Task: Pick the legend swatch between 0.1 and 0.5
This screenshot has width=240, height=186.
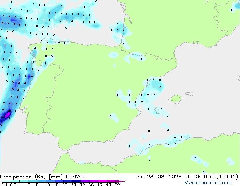Action: coord(6,181)
